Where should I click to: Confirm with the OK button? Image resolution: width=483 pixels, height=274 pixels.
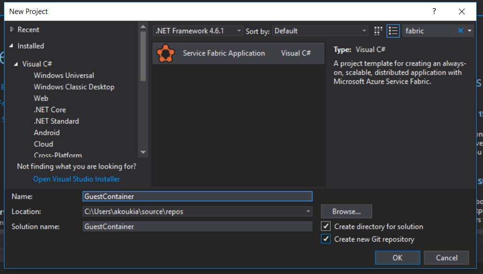point(397,258)
